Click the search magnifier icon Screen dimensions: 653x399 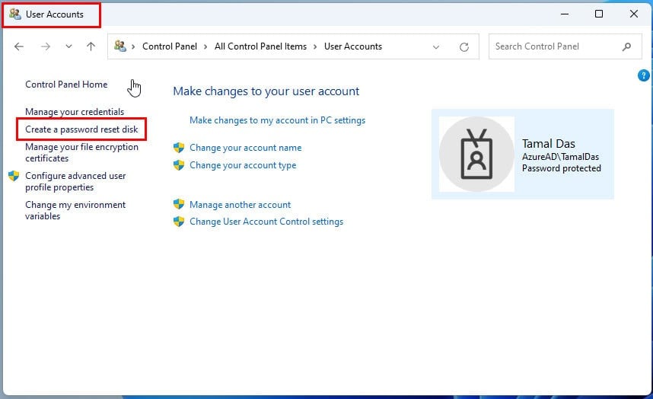626,46
